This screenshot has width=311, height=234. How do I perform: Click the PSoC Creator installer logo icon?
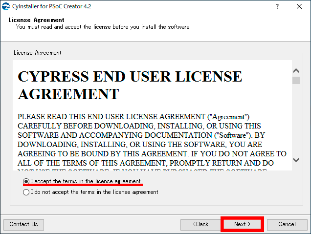coord(6,6)
